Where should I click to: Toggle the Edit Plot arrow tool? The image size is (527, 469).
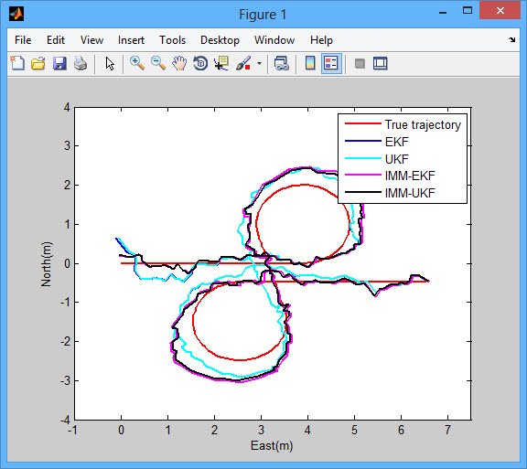pos(110,63)
